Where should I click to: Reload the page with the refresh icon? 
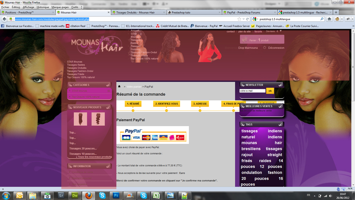(x=247, y=19)
